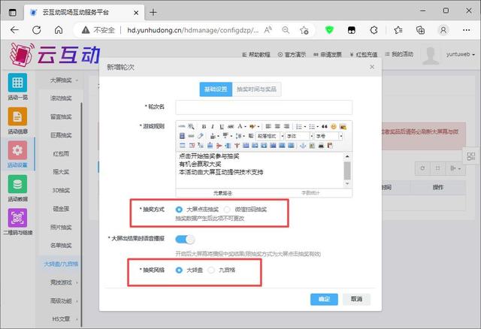Image resolution: width=481 pixels, height=329 pixels.
Task: Open the 活动信息 document icon
Action: pos(17,116)
